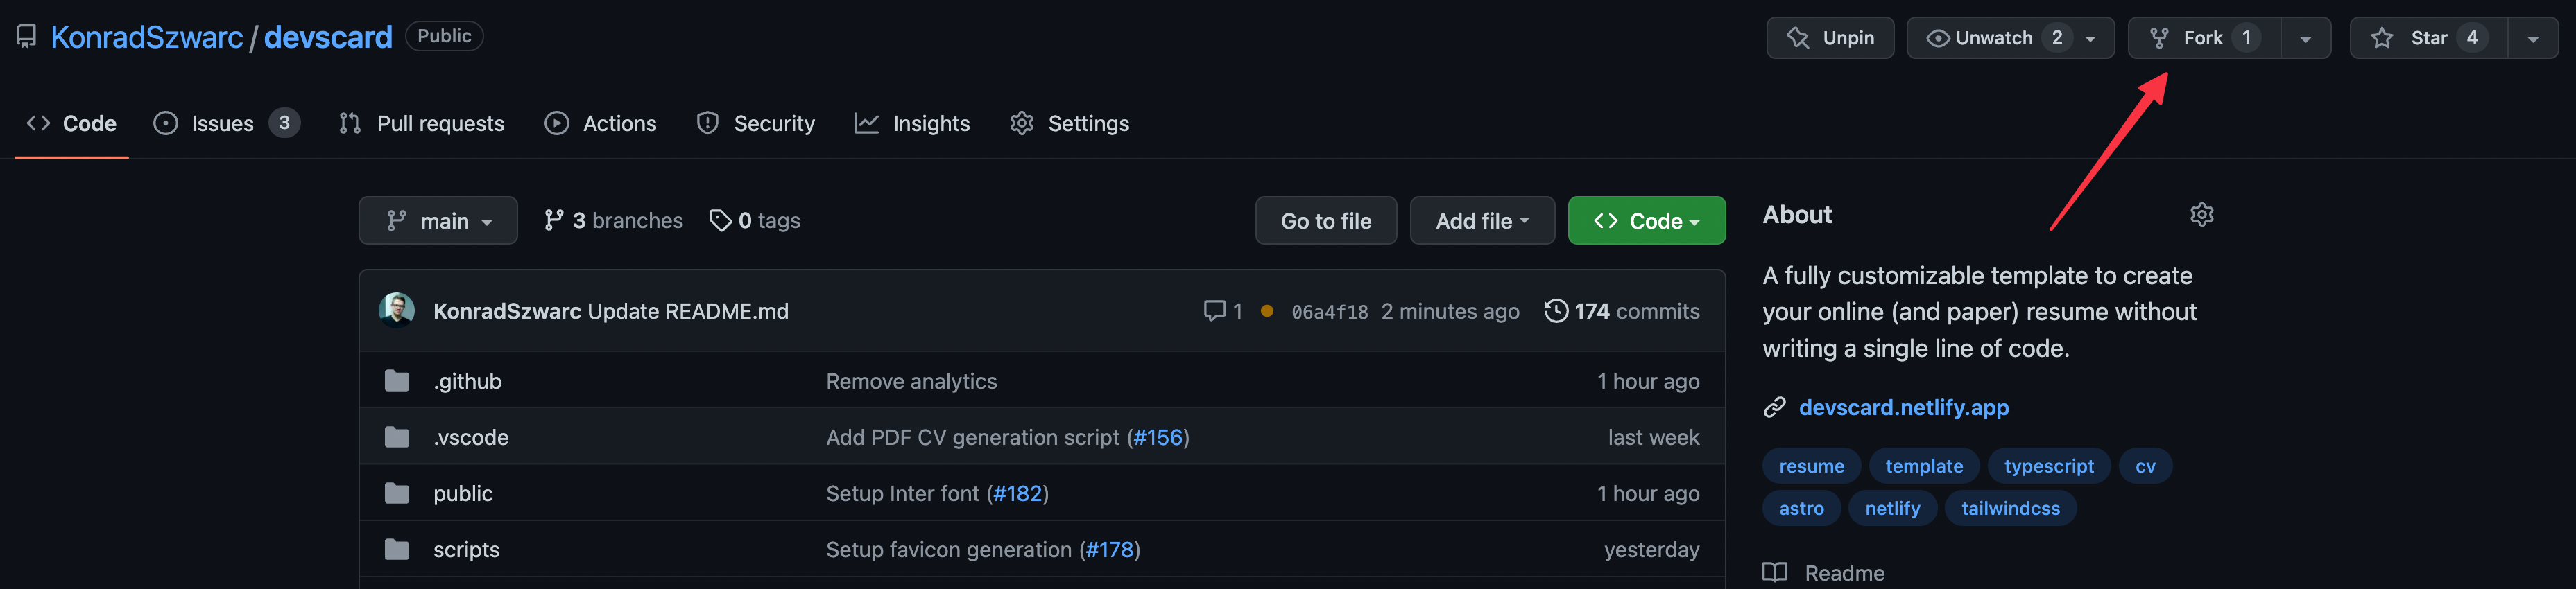Screen dimensions: 2576x589
Task: Click the KonradSzwarc avatar thumbnail
Action: point(397,310)
